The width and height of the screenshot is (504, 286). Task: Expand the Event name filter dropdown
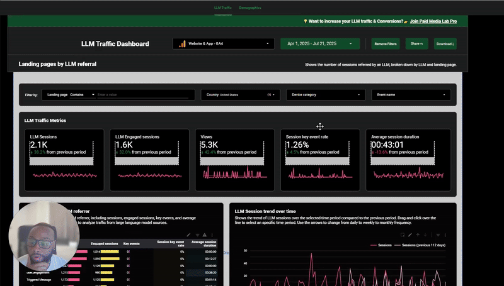pos(411,94)
